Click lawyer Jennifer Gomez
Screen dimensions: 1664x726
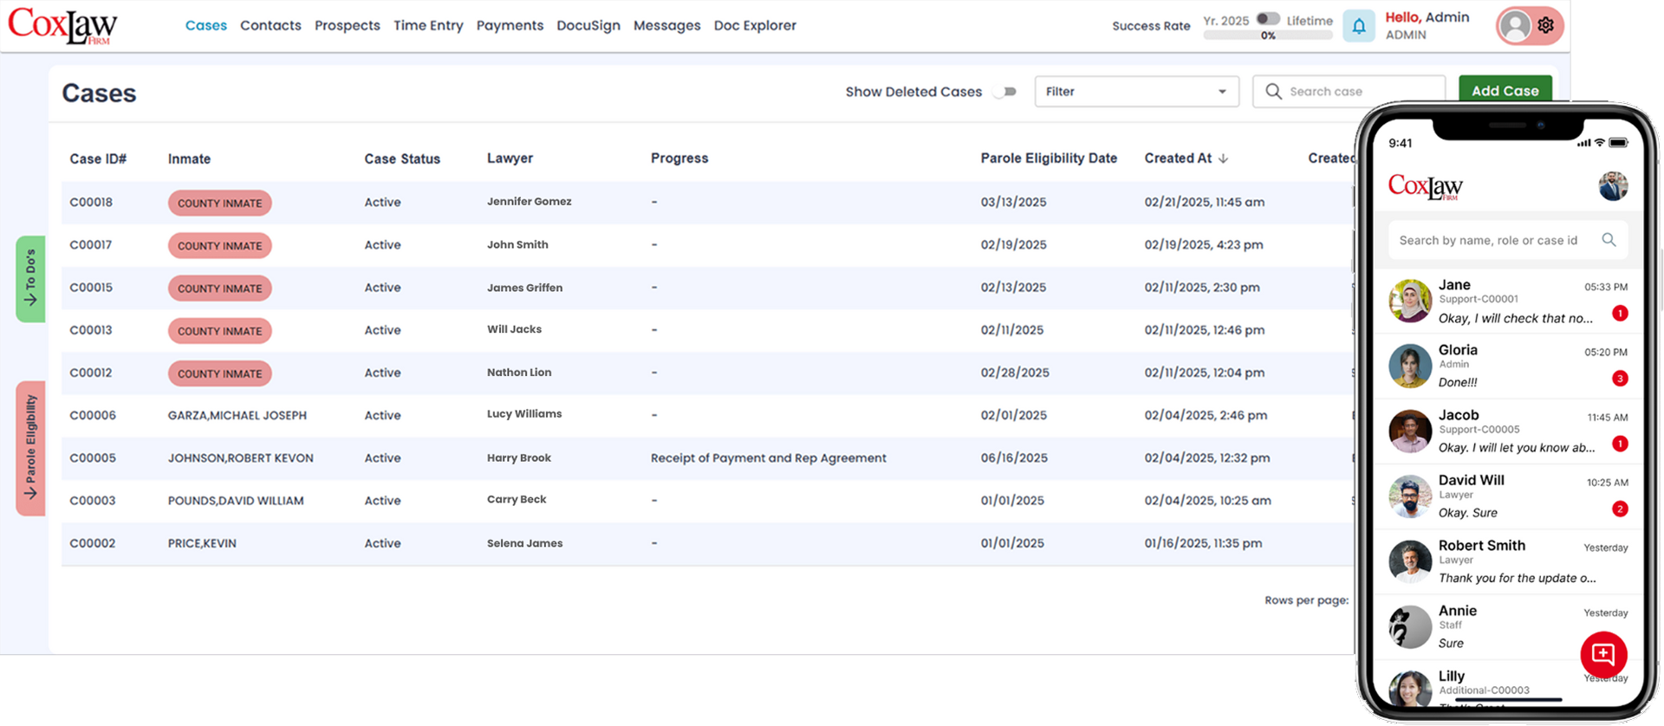pyautogui.click(x=529, y=202)
